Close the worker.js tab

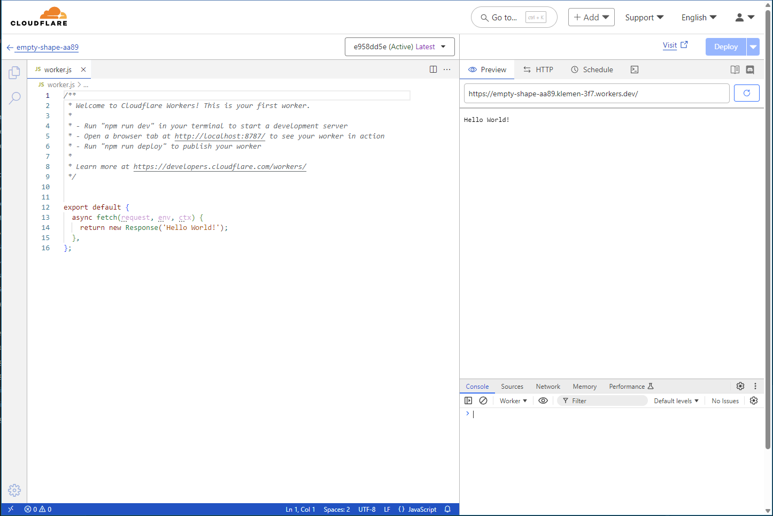point(83,70)
